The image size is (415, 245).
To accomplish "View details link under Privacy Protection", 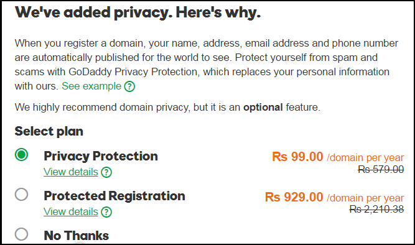I will [x=71, y=172].
